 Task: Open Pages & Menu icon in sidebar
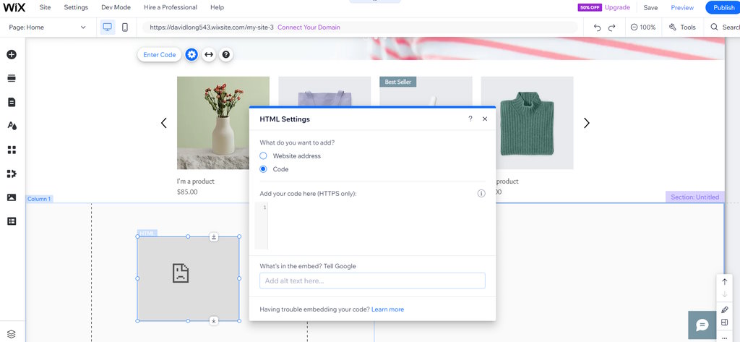click(12, 102)
